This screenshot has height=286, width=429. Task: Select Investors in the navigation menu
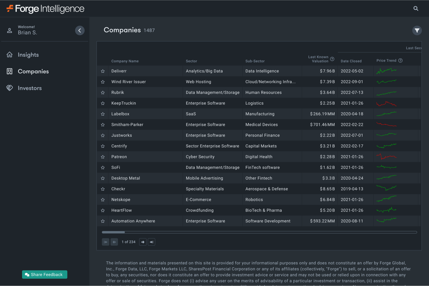pyautogui.click(x=30, y=88)
